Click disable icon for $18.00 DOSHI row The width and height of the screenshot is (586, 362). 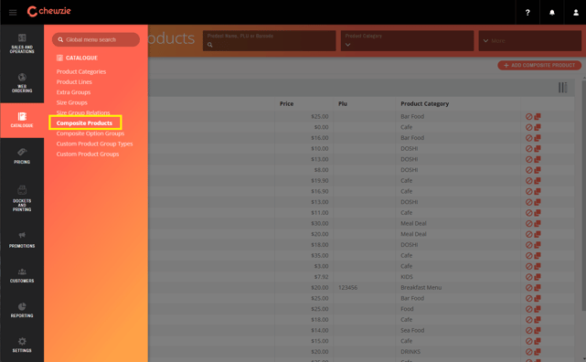[x=528, y=245]
